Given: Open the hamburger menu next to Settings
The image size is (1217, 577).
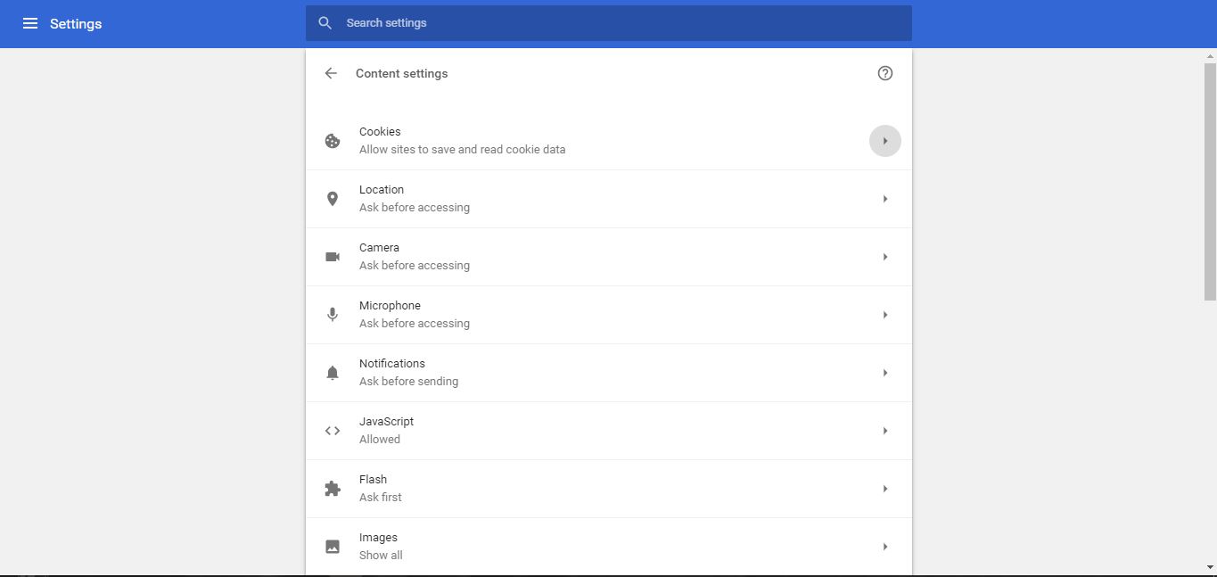Looking at the screenshot, I should pyautogui.click(x=30, y=23).
